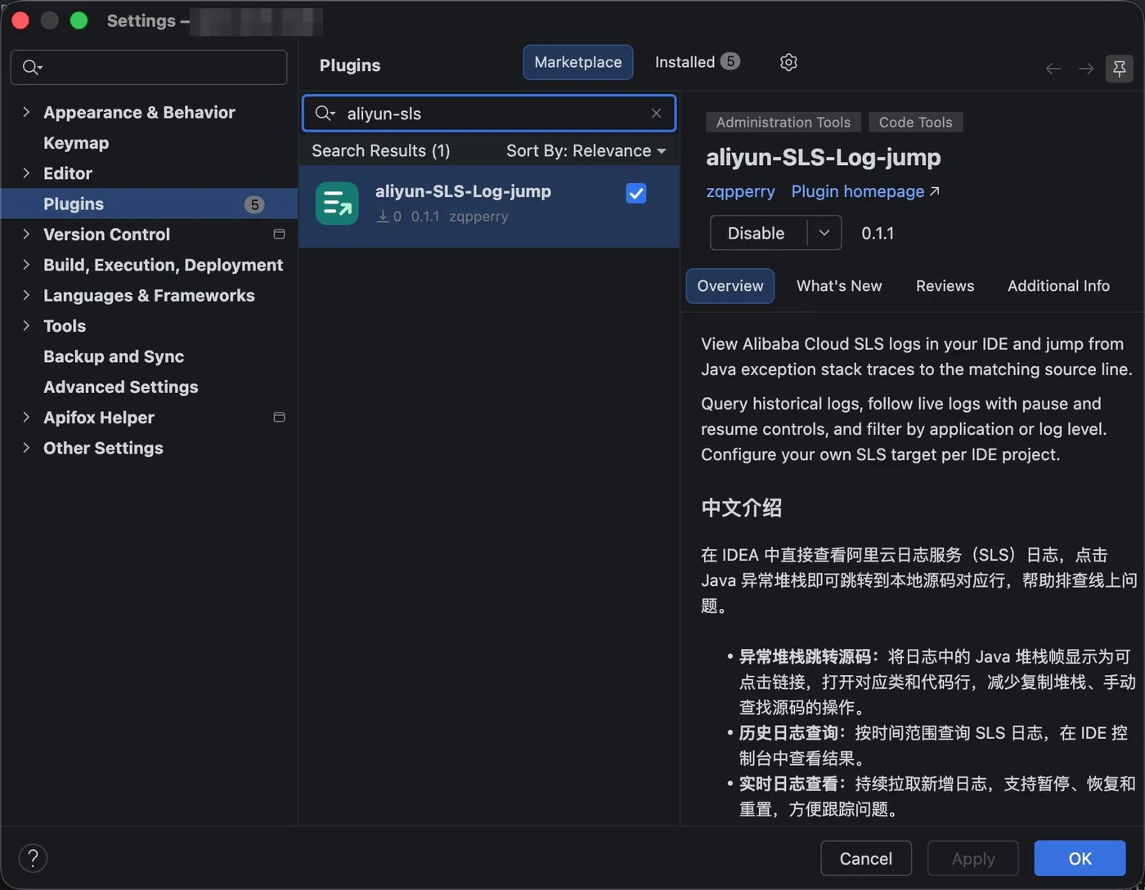Screen dimensions: 1145x890
Task: Open the Reviews tab
Action: (x=945, y=286)
